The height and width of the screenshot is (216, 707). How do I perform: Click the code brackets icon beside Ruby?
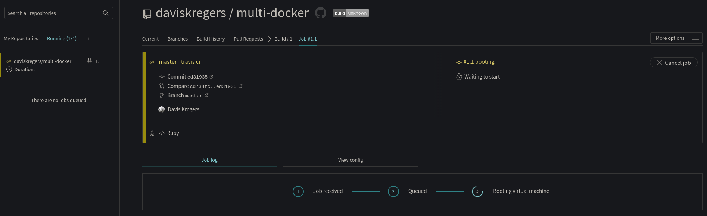(162, 133)
